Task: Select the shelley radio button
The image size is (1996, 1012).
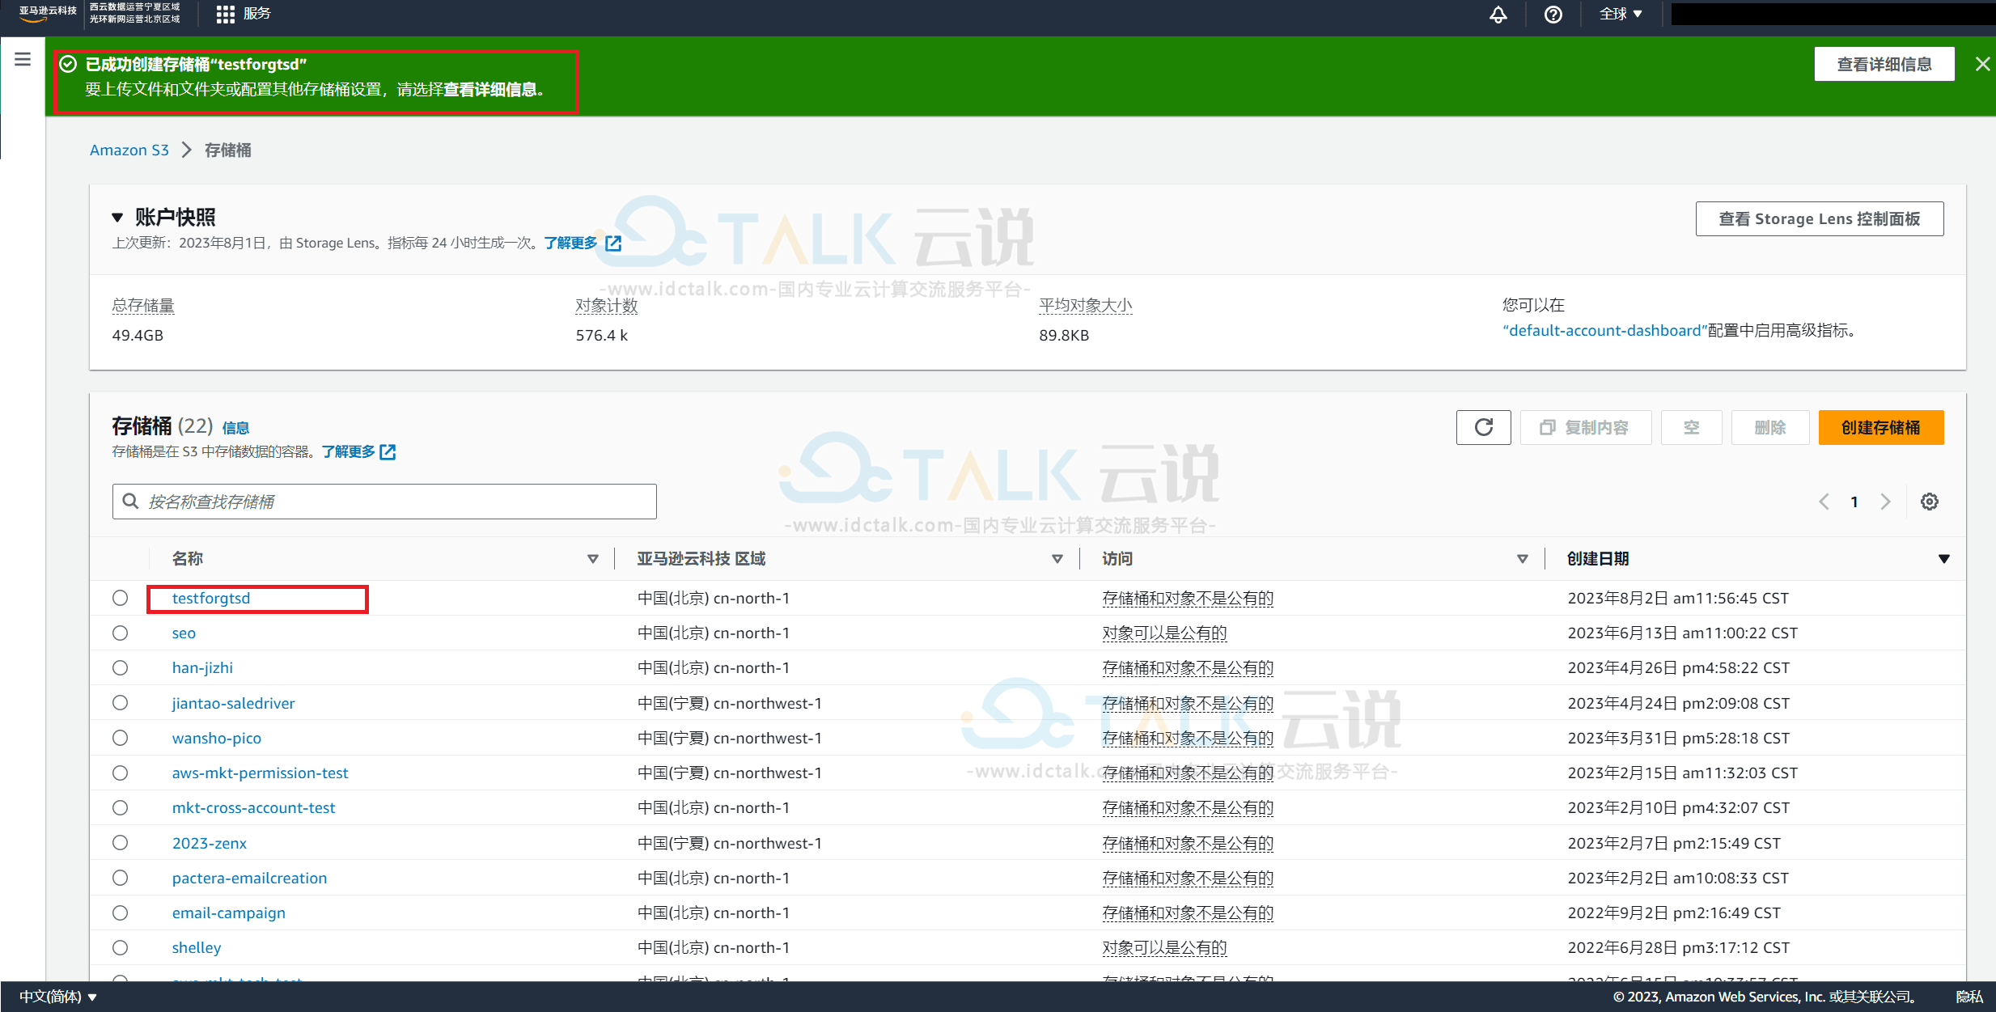Action: 121,947
